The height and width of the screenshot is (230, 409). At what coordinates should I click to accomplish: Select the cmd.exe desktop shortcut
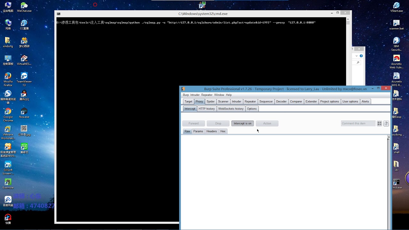pyautogui.click(x=397, y=184)
